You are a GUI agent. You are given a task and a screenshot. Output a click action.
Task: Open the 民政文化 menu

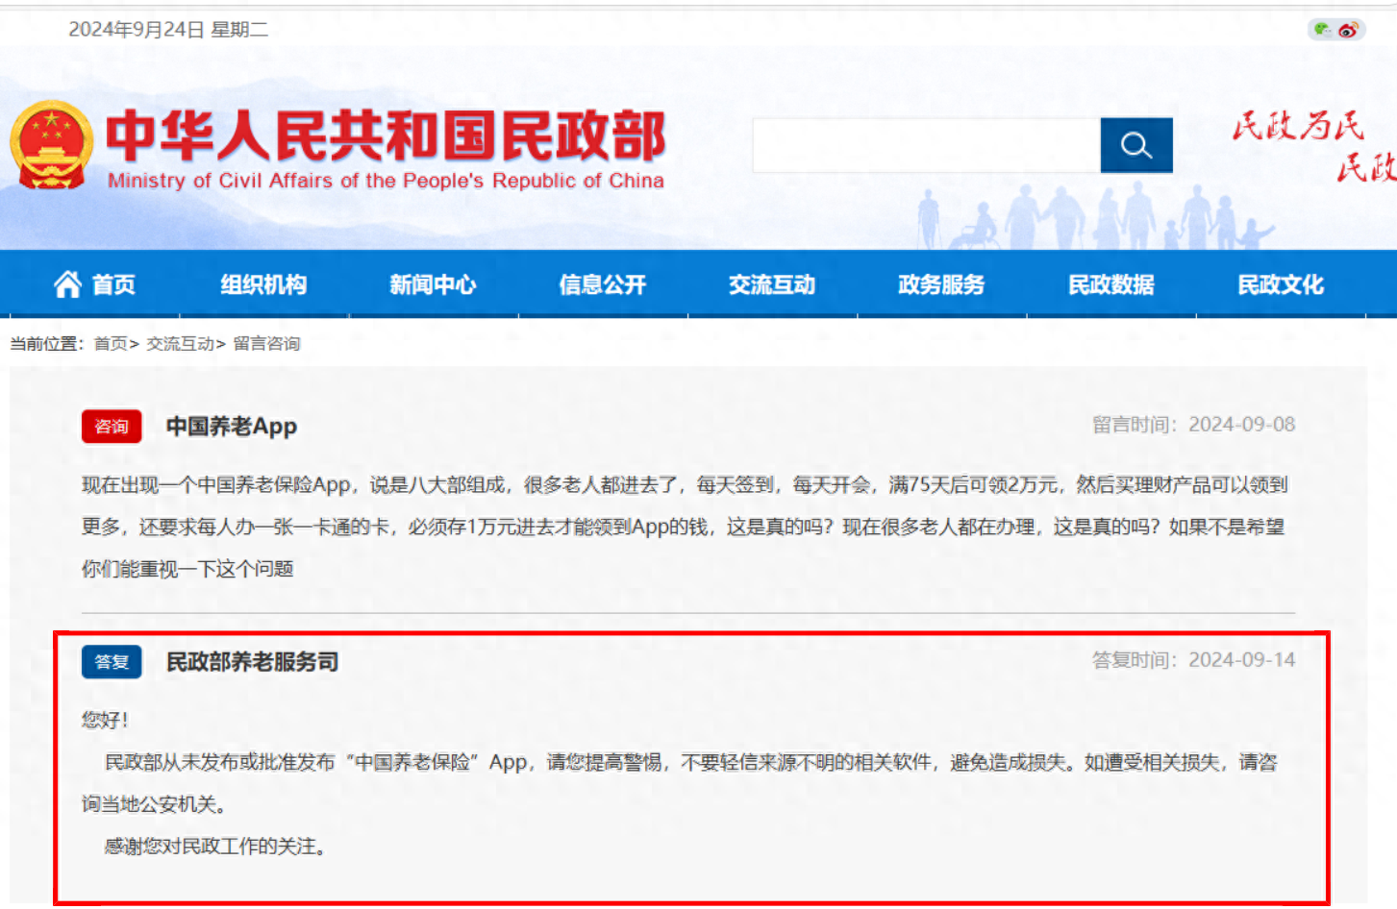click(x=1281, y=284)
